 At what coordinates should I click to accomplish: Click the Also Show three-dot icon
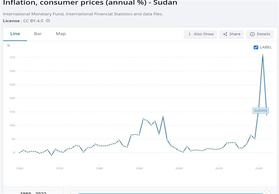click(189, 34)
